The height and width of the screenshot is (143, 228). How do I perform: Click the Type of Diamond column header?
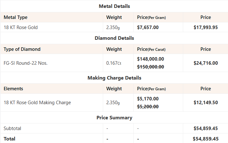pyautogui.click(x=22, y=49)
